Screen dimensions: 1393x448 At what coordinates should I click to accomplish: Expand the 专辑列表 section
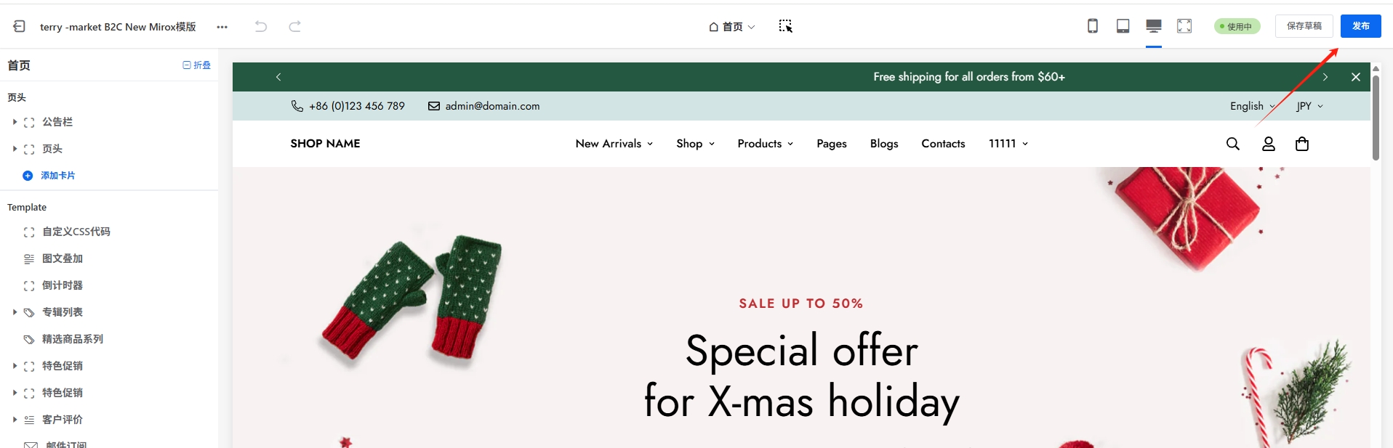coord(15,312)
